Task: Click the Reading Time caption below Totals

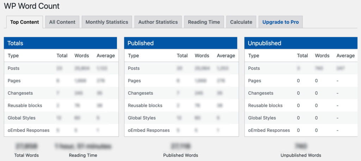Action: (x=83, y=155)
